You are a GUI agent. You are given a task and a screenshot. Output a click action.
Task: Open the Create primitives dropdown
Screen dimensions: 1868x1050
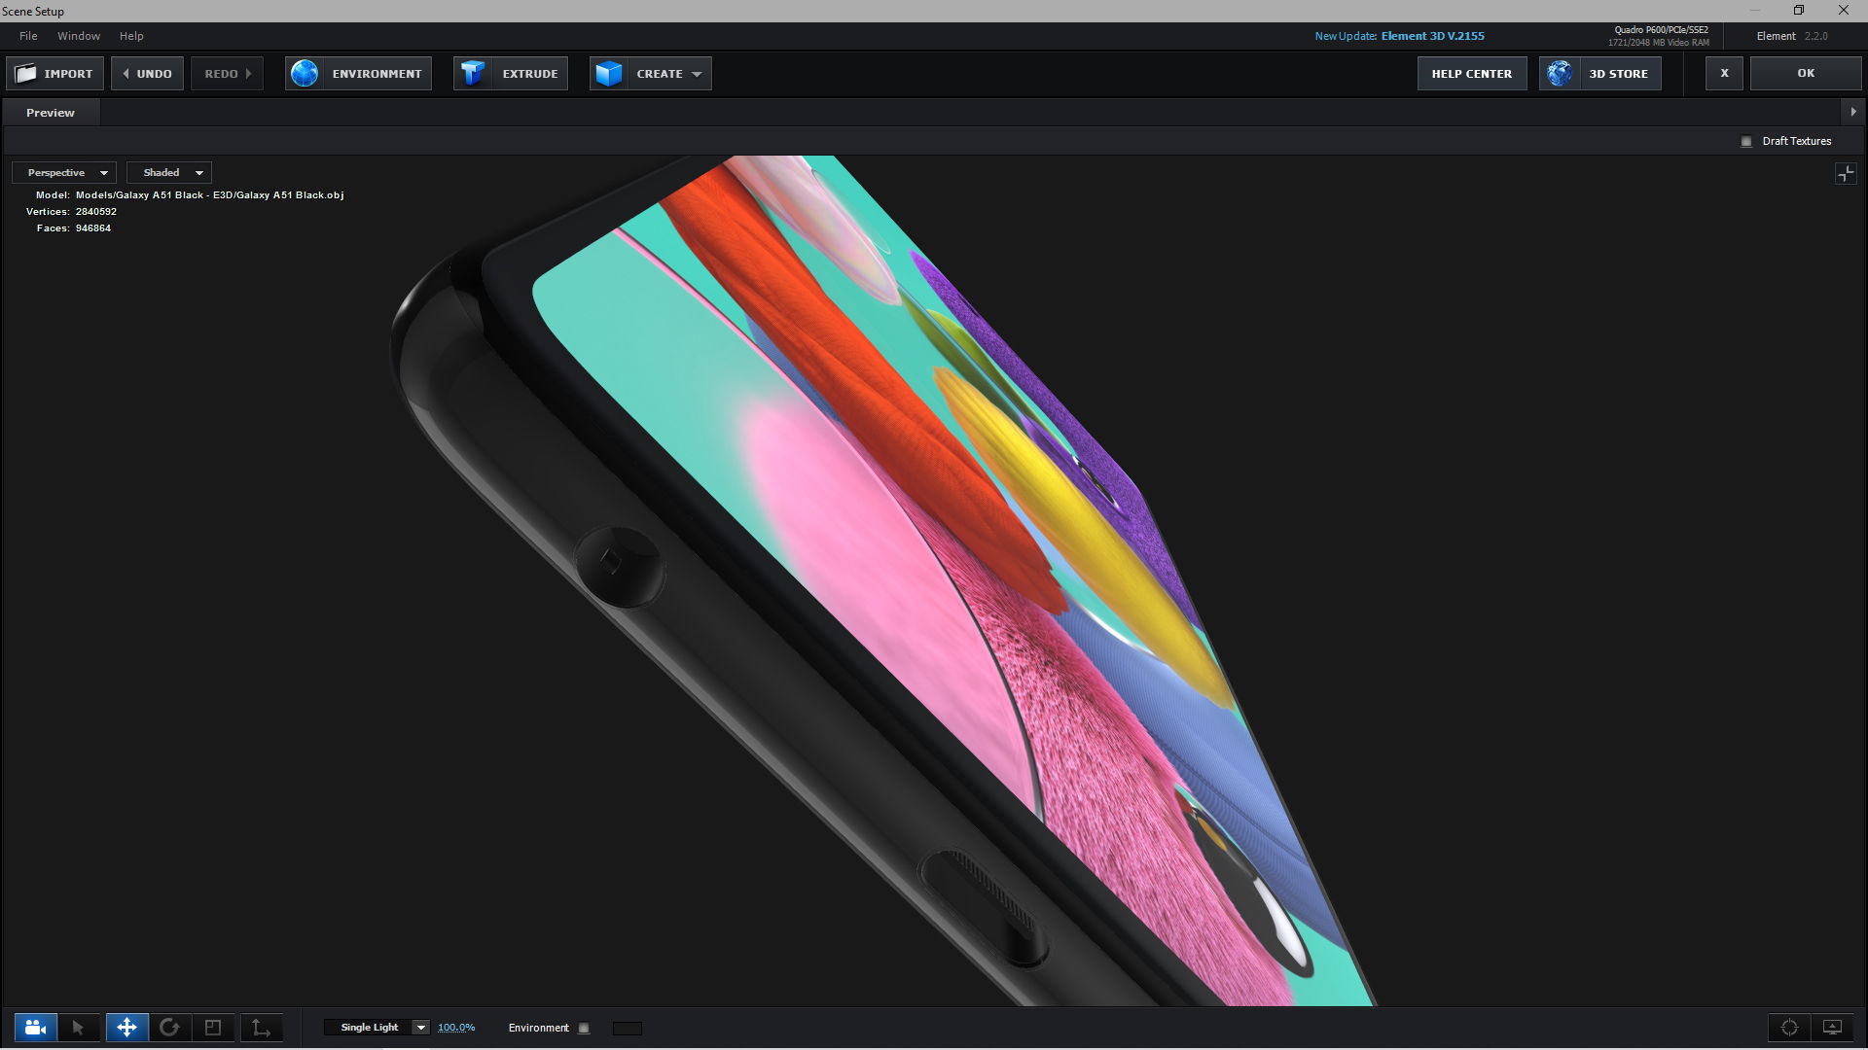tap(650, 74)
